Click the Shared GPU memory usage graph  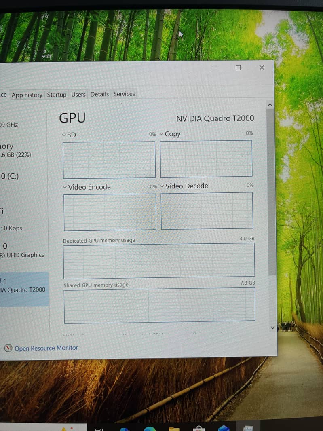tap(159, 305)
